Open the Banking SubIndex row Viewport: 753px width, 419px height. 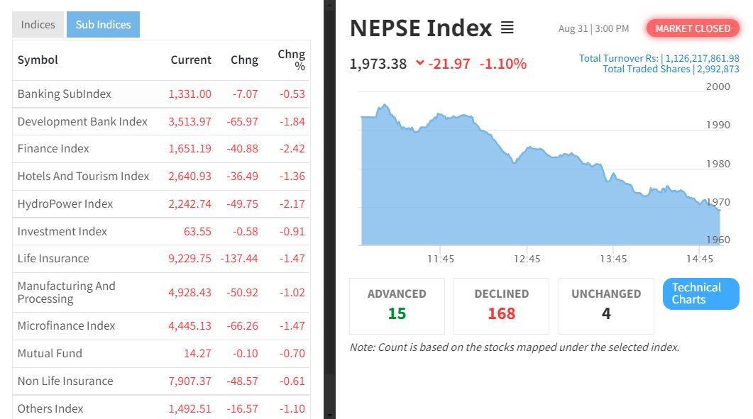click(65, 94)
